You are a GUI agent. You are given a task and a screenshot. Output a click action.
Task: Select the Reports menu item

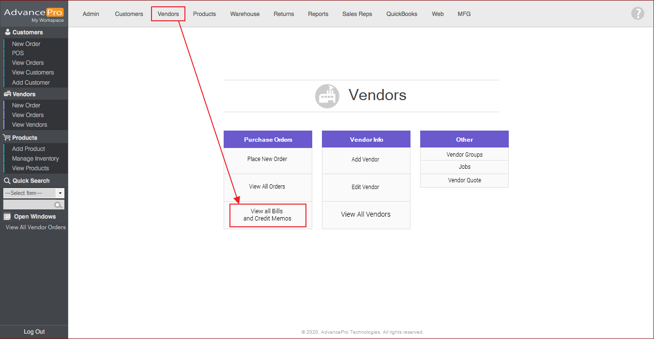318,14
